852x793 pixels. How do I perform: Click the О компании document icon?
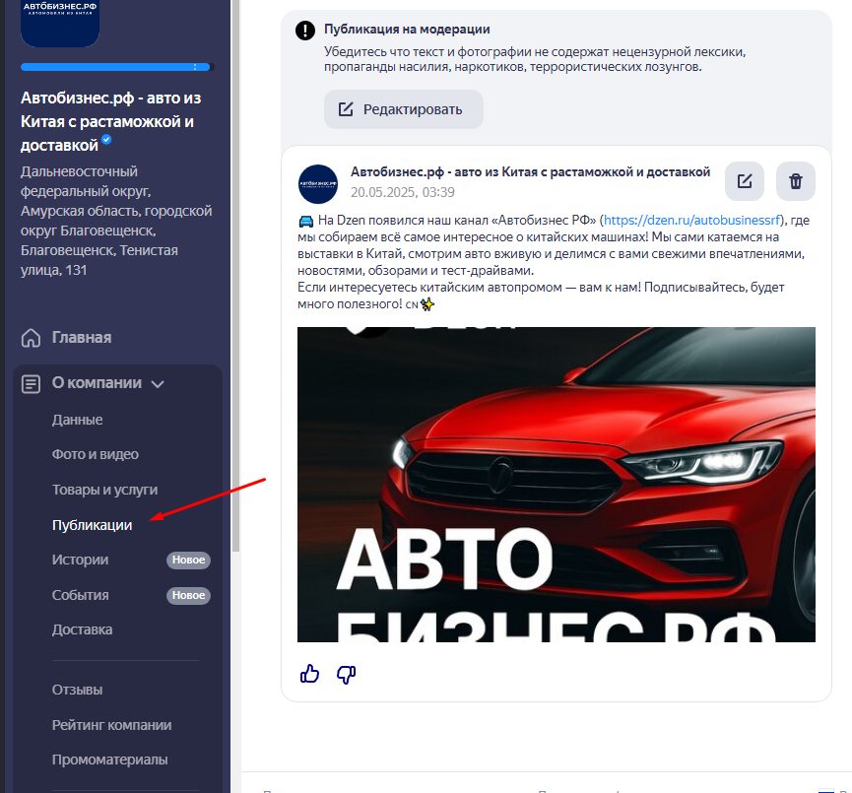click(31, 384)
